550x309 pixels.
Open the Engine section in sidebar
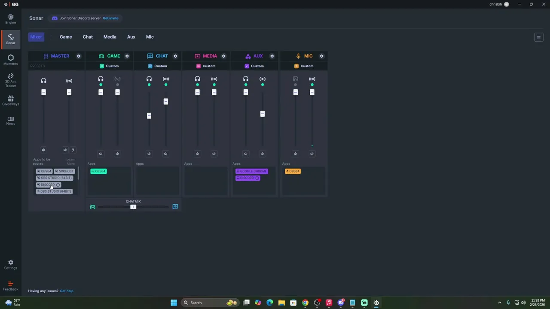click(x=10, y=19)
